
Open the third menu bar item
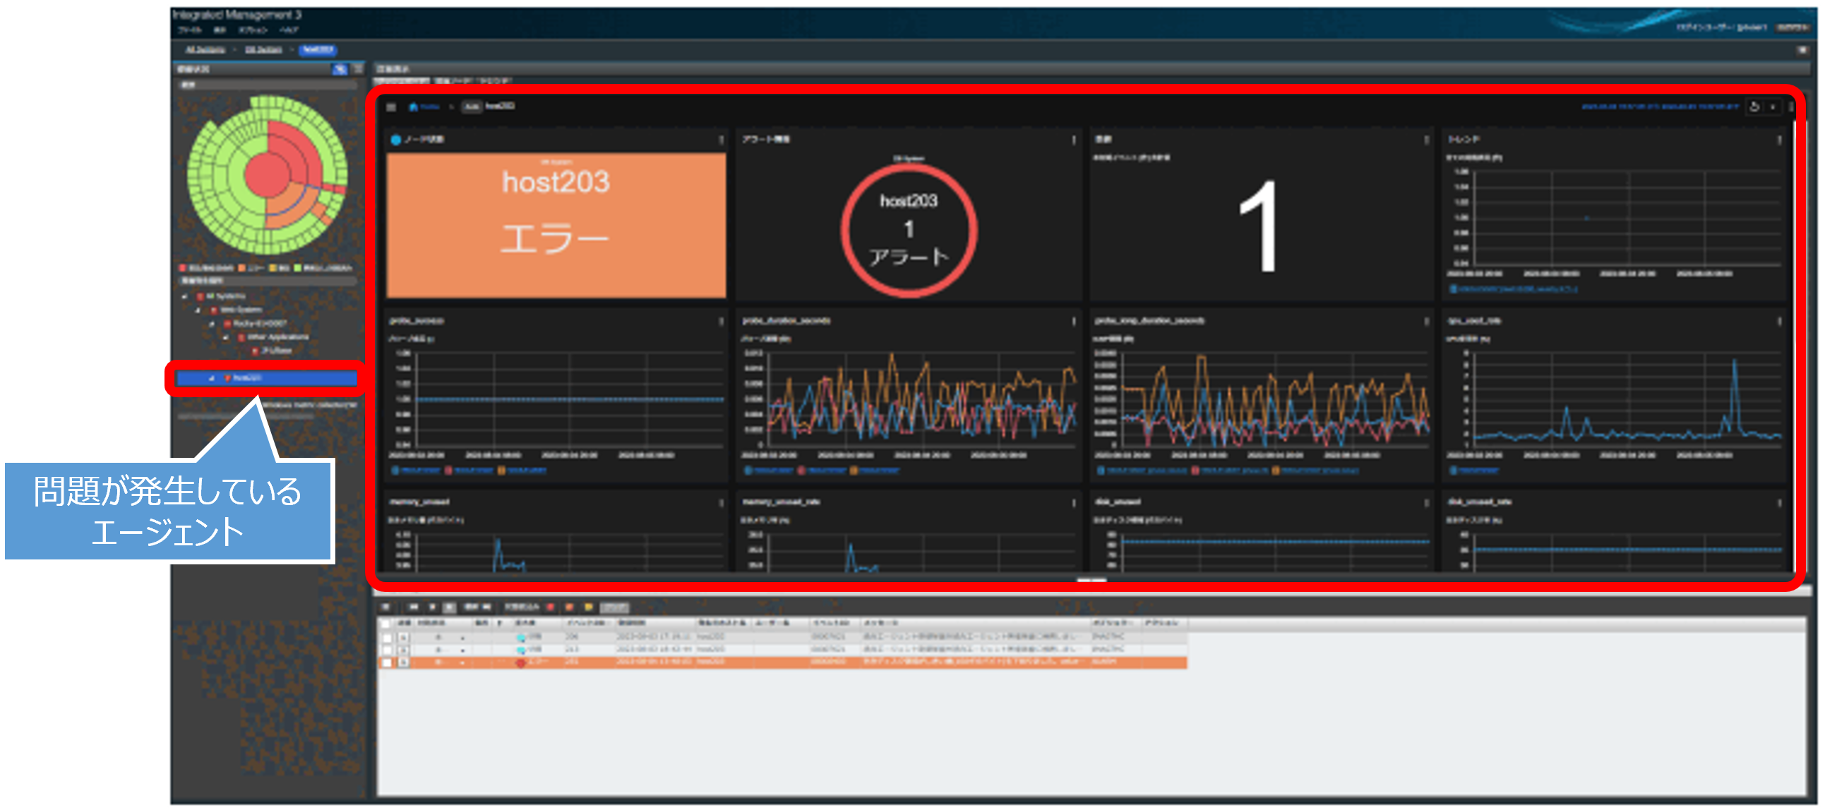[x=252, y=30]
